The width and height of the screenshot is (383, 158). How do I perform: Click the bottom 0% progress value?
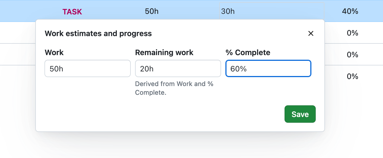[x=352, y=76]
